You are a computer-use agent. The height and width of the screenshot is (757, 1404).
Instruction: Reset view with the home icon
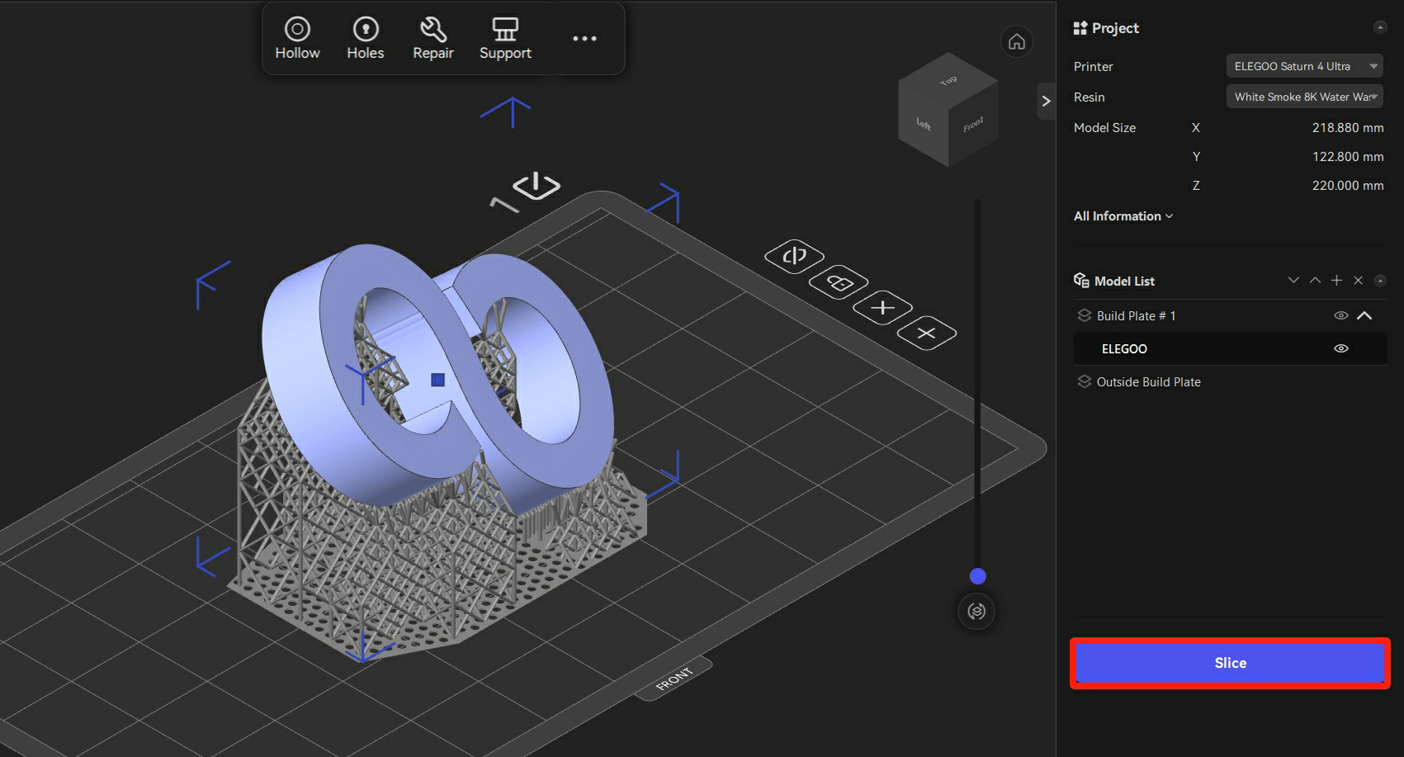1017,41
